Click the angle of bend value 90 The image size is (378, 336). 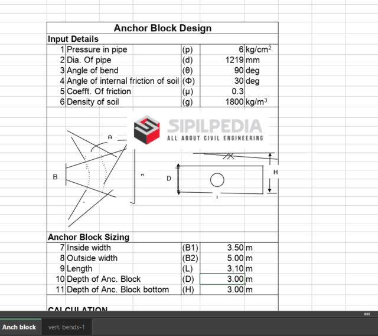(x=222, y=71)
